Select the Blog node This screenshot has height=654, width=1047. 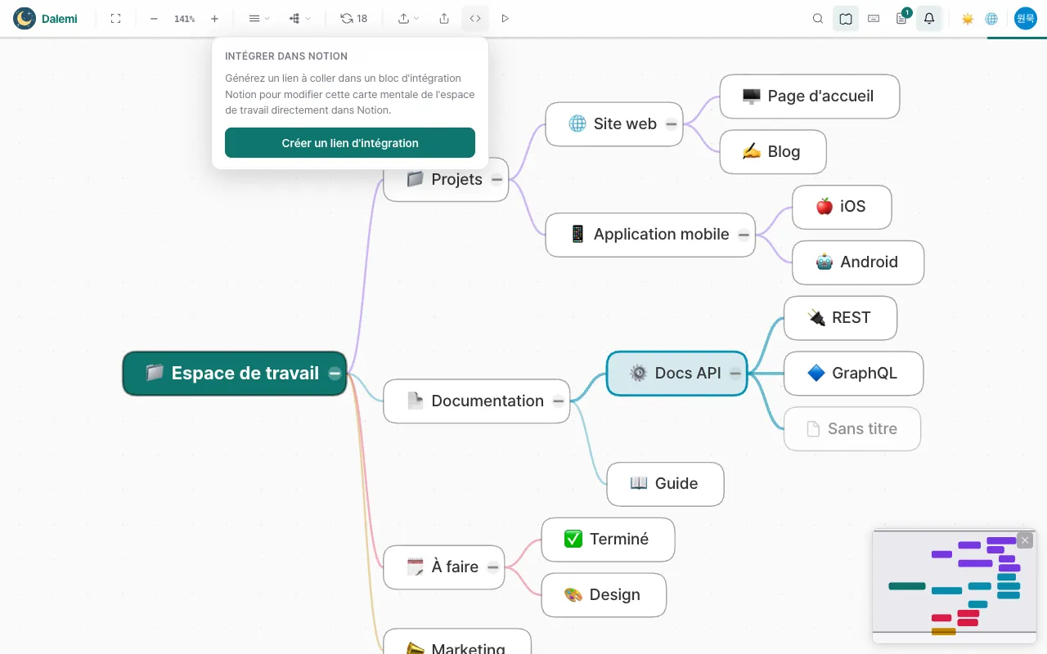[773, 152]
